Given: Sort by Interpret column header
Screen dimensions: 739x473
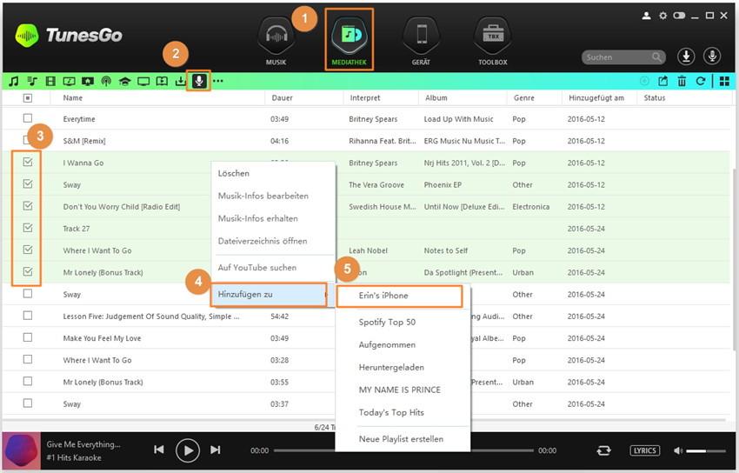Looking at the screenshot, I should pyautogui.click(x=365, y=98).
